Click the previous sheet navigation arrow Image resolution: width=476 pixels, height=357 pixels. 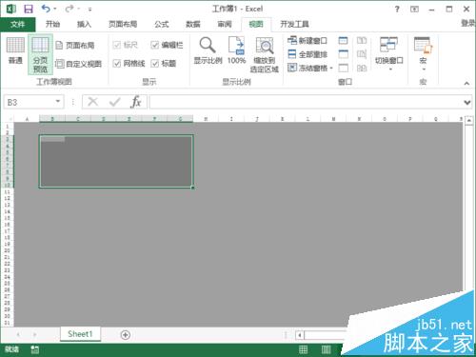18,334
